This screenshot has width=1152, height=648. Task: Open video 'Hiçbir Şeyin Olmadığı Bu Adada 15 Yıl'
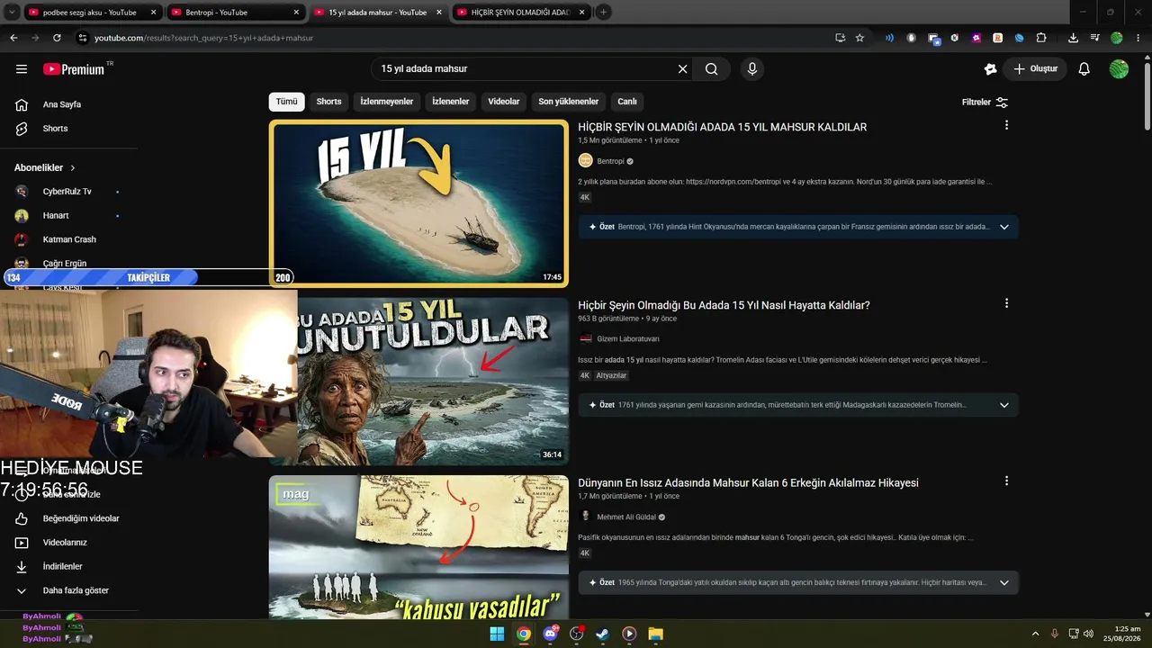[x=724, y=305]
